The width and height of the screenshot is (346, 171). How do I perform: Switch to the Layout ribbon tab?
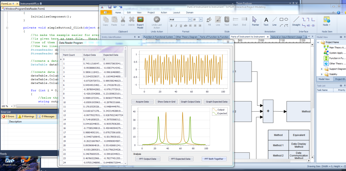pyautogui.click(x=176, y=12)
